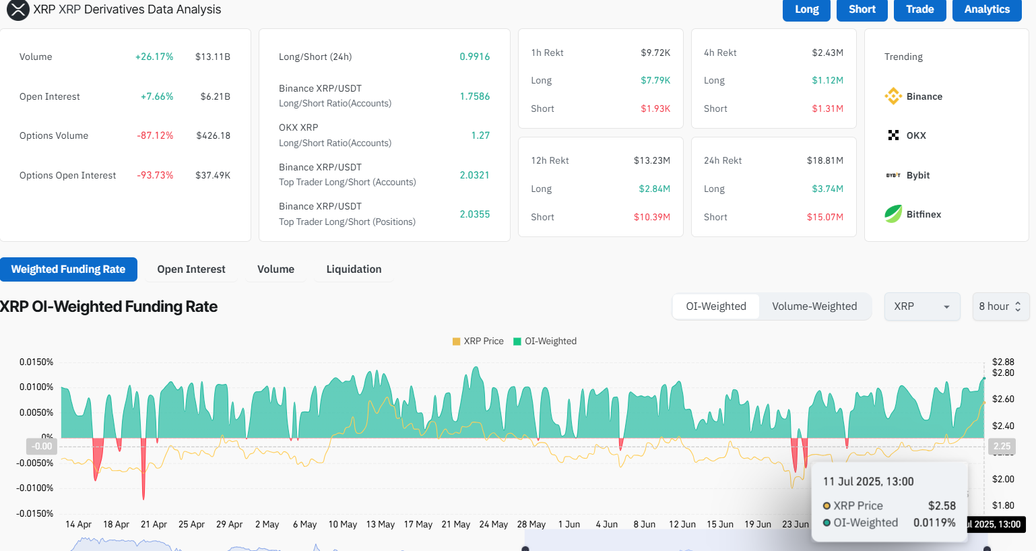Screen dimensions: 1036x551
Task: Click the Volume value $13.11B
Action: pos(213,57)
